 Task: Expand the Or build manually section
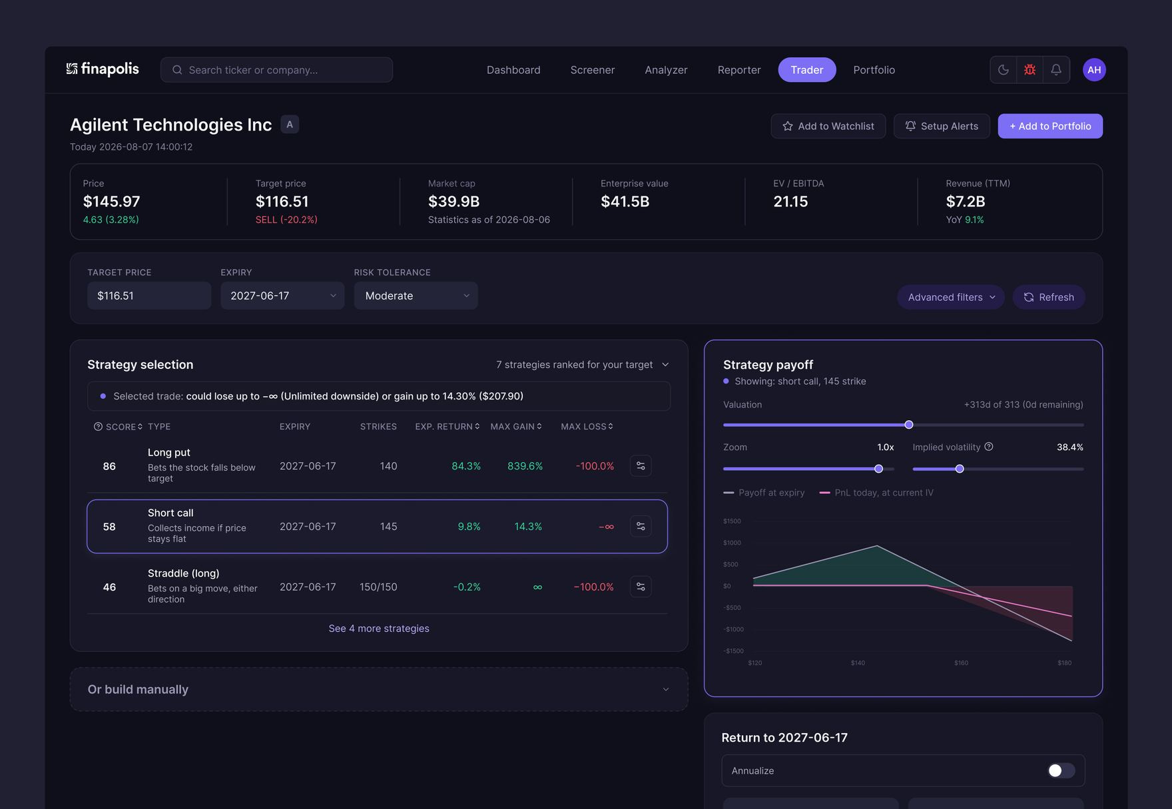tap(379, 689)
